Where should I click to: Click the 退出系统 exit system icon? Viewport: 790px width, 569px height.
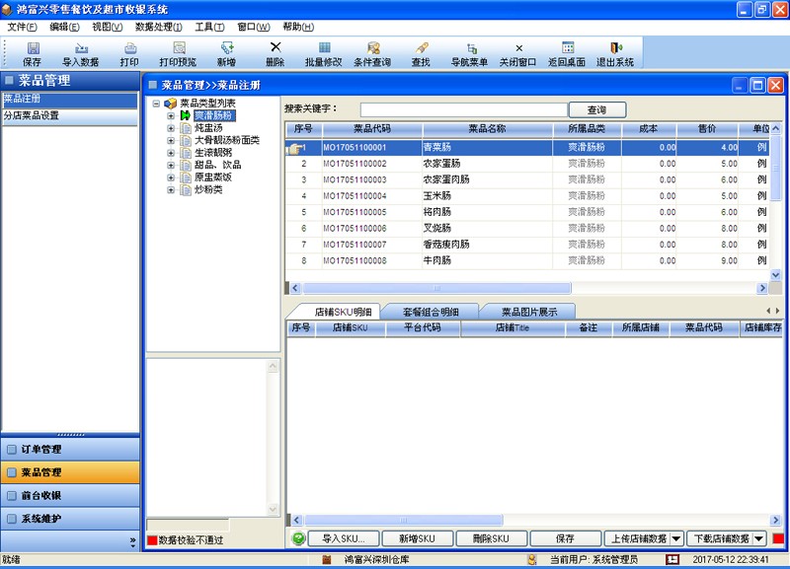click(x=615, y=53)
